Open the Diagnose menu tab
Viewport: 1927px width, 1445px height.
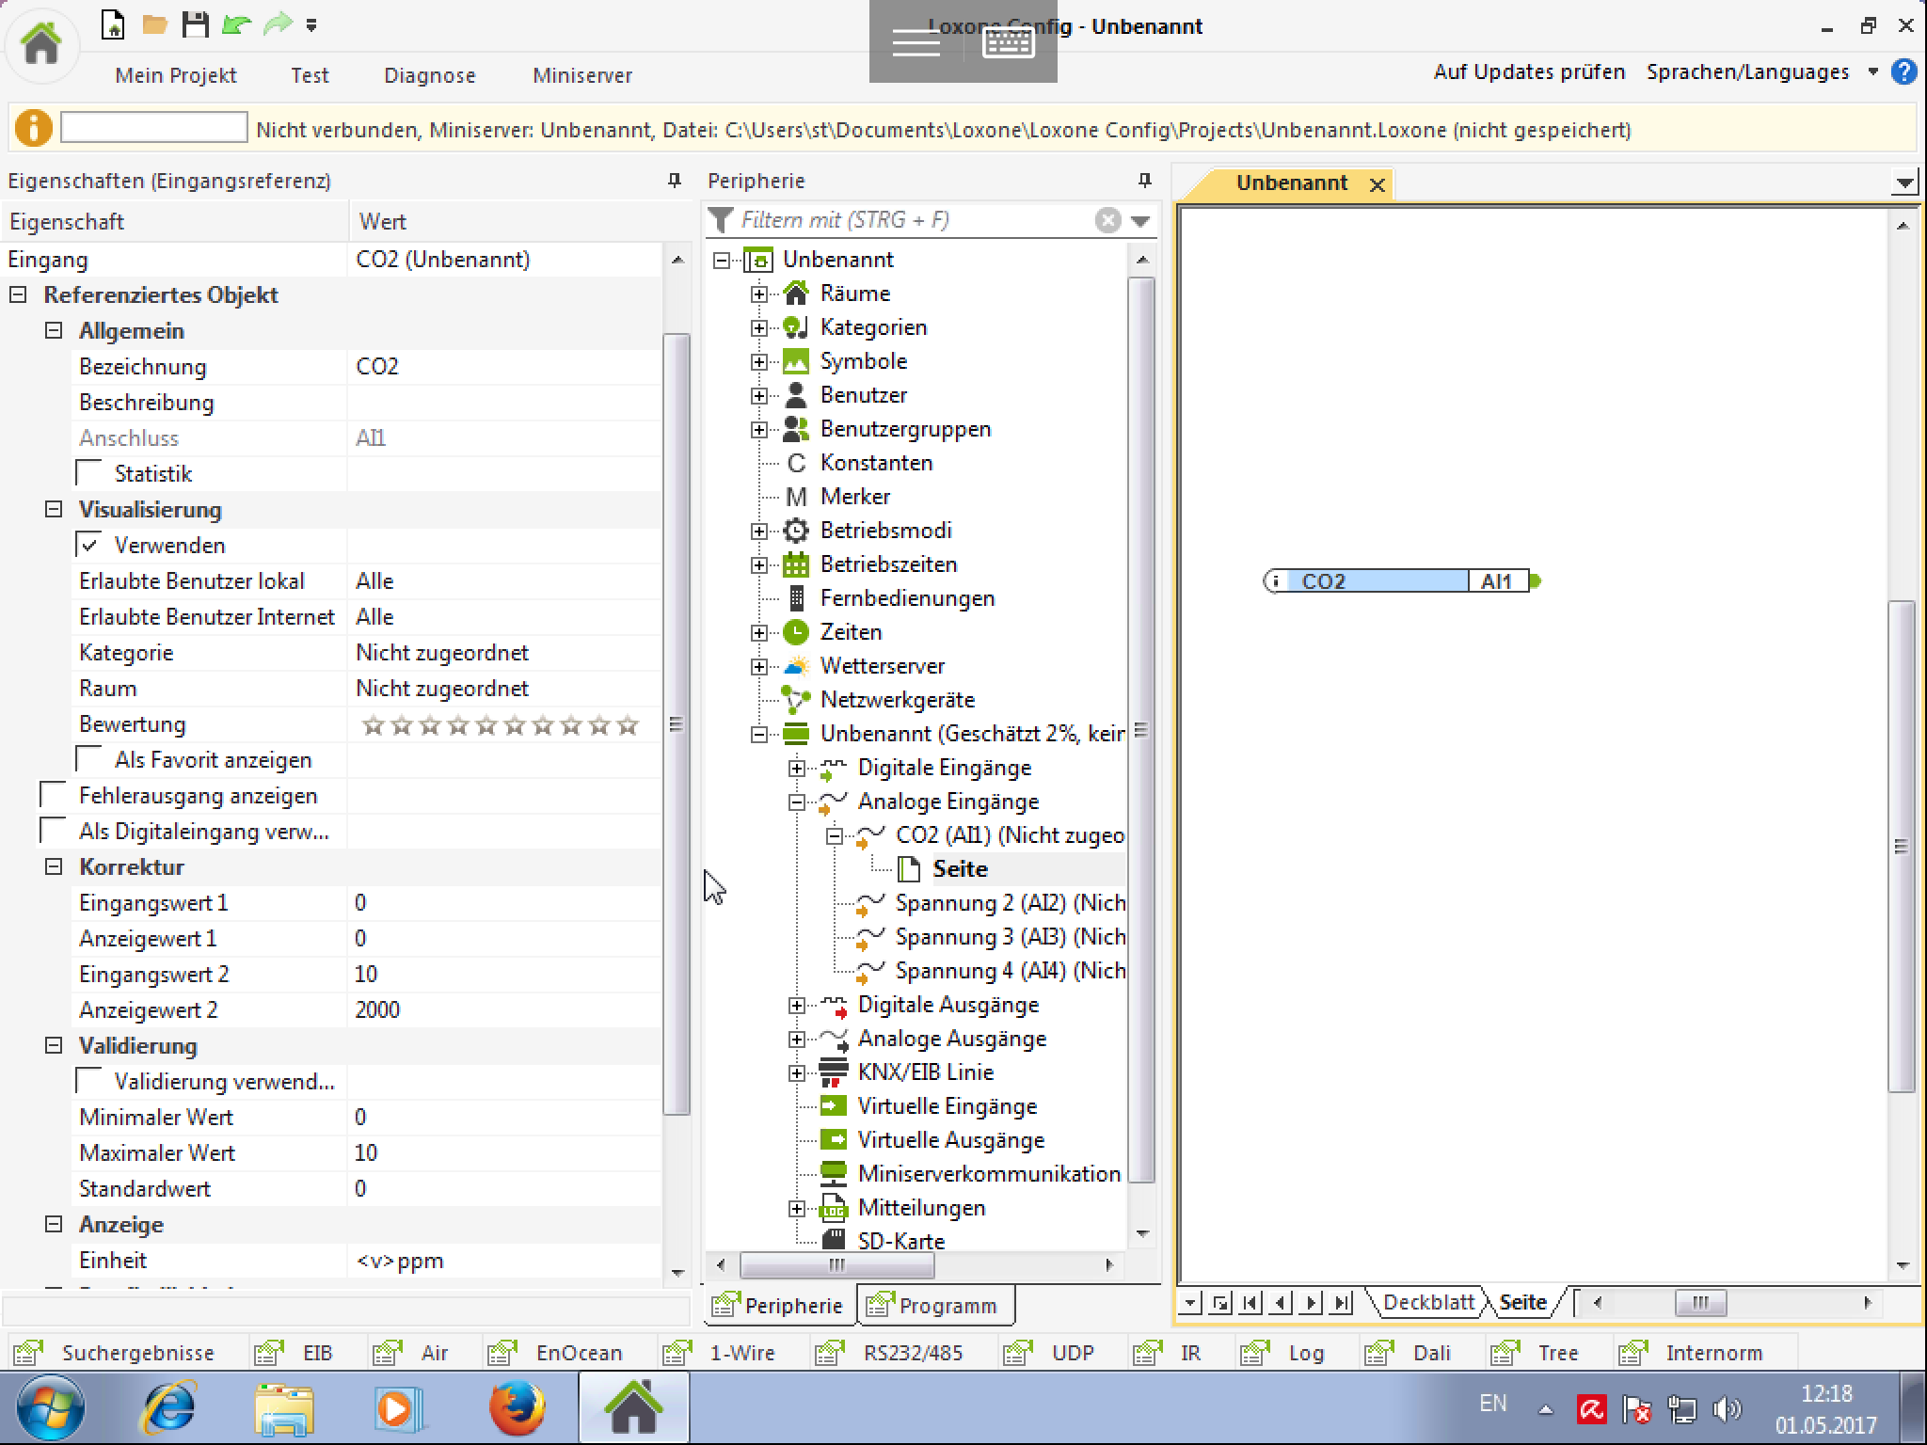(x=429, y=75)
